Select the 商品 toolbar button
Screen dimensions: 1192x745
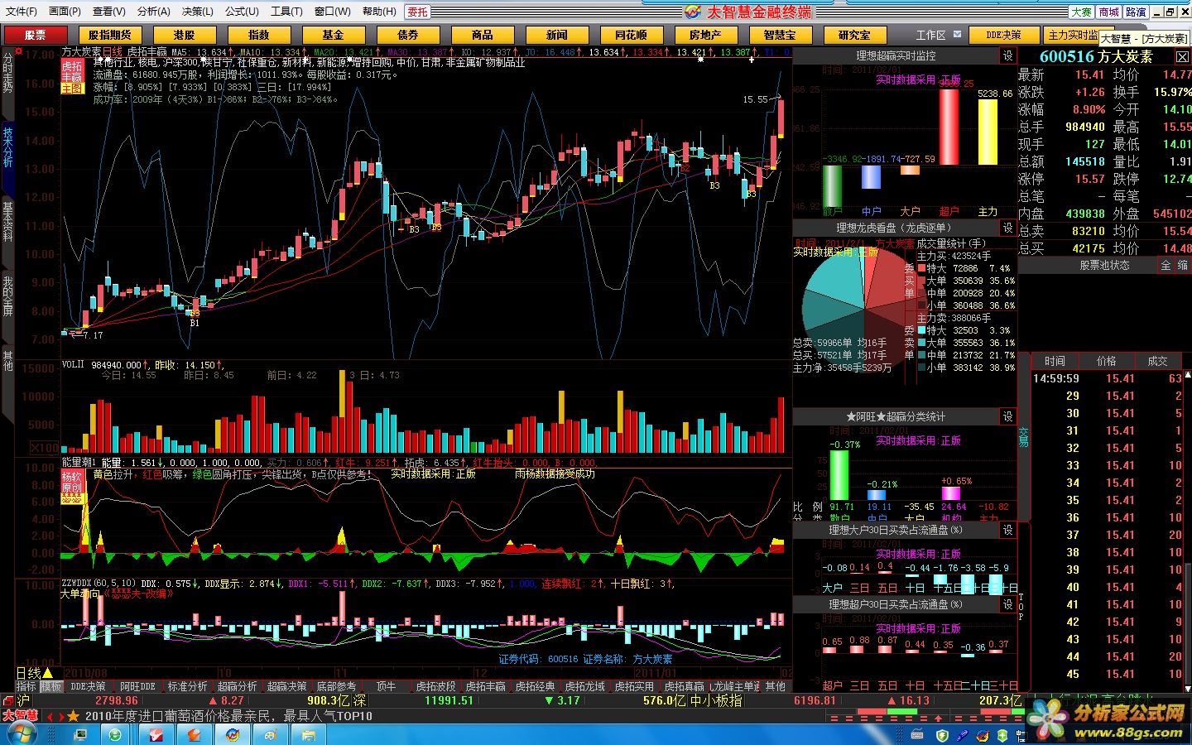[483, 35]
